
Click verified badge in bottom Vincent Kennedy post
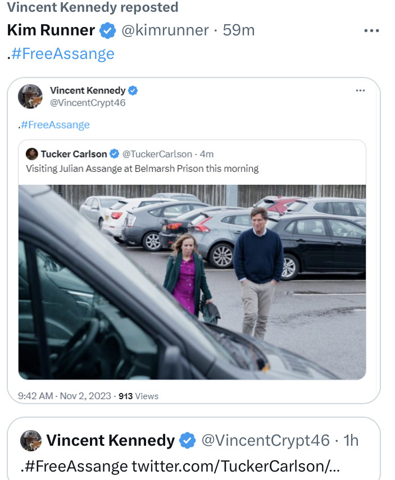(x=187, y=441)
